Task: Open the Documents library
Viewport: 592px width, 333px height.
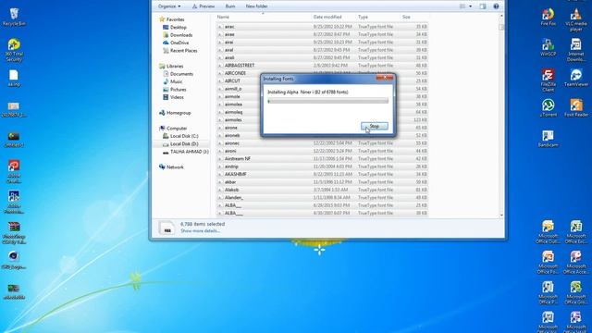Action: point(181,74)
